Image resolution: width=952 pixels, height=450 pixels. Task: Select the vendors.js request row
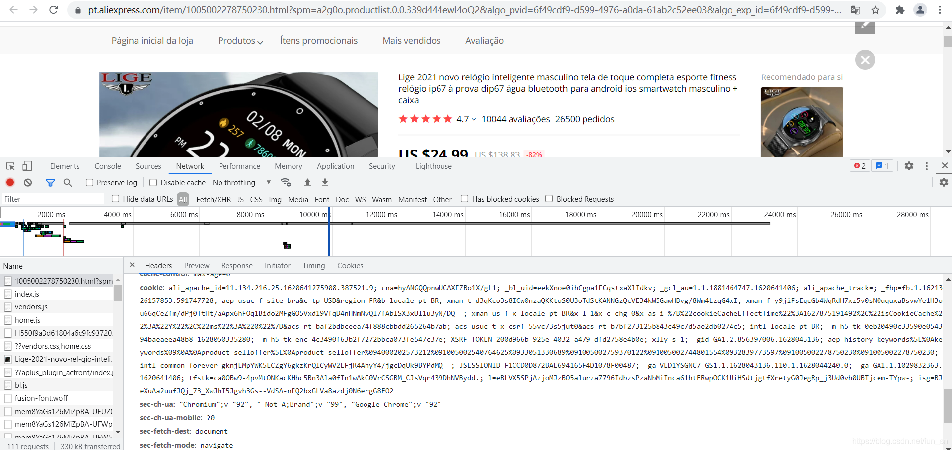tap(57, 307)
